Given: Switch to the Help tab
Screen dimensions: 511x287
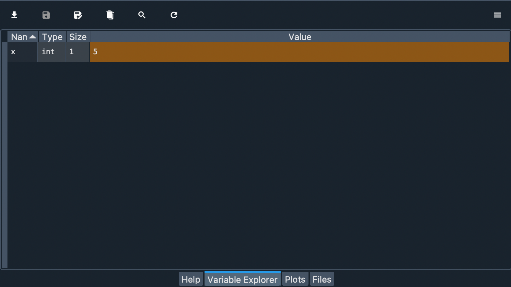Looking at the screenshot, I should 191,280.
